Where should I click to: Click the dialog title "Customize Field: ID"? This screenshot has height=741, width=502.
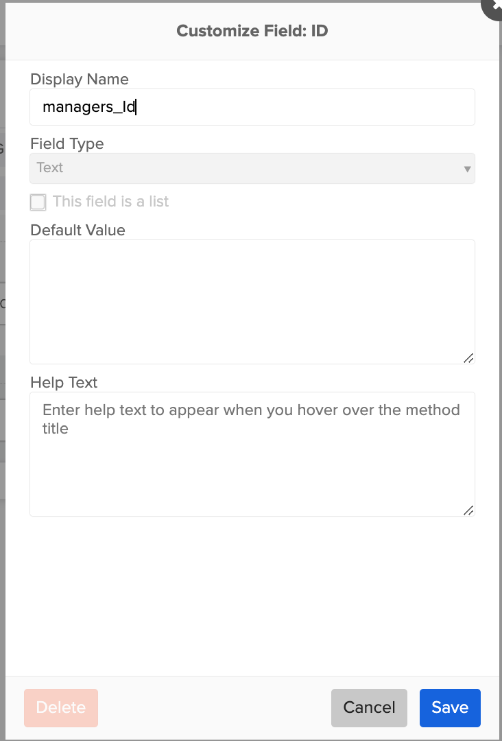click(x=251, y=31)
